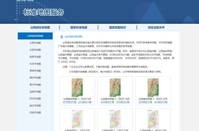
Task: Open the 1:400万 32开 terrain map thumbnail
Action: 153,87
